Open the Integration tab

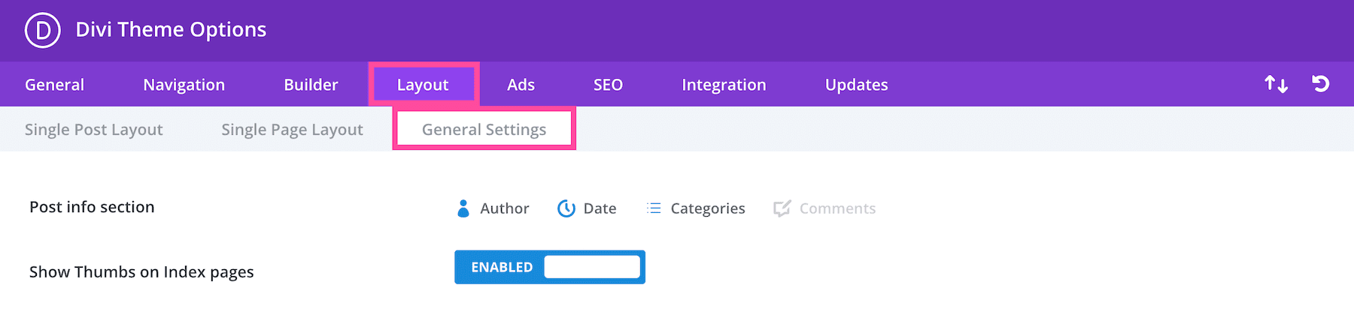point(724,85)
